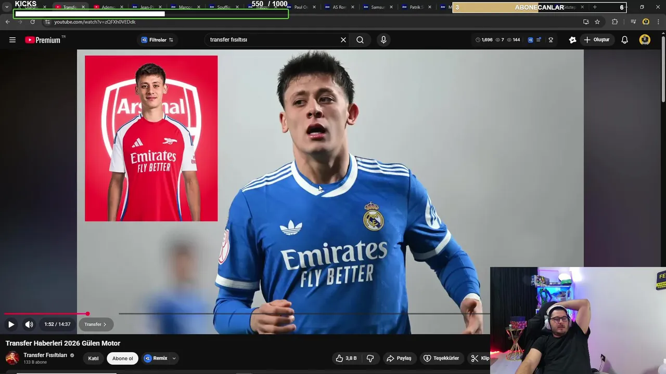The height and width of the screenshot is (374, 666).
Task: Click the Remix button
Action: pos(156,358)
